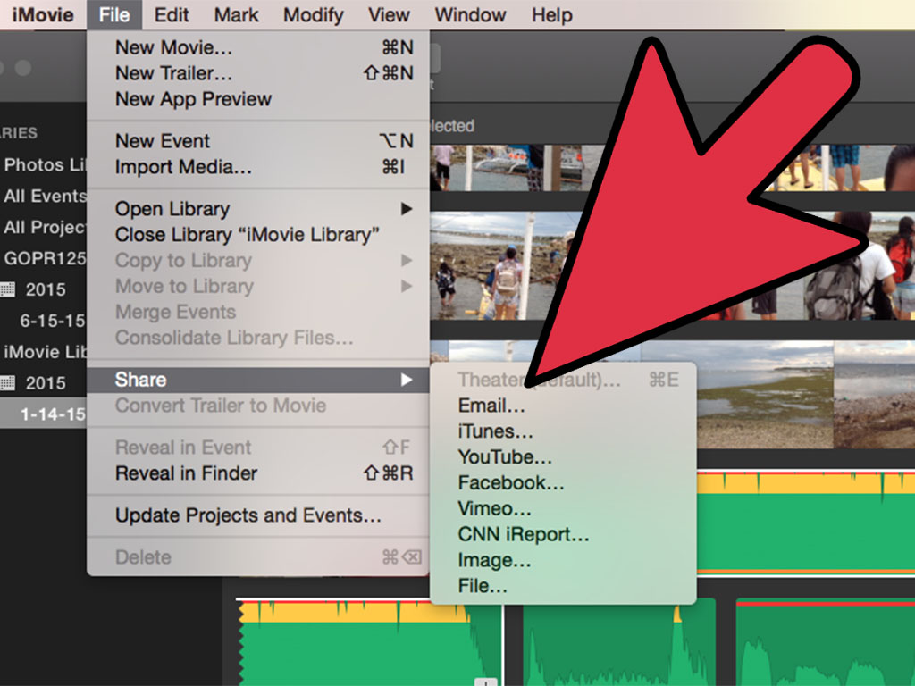Viewport: 915px width, 686px height.
Task: Select GOPR125 library in sidebar
Action: (45, 258)
